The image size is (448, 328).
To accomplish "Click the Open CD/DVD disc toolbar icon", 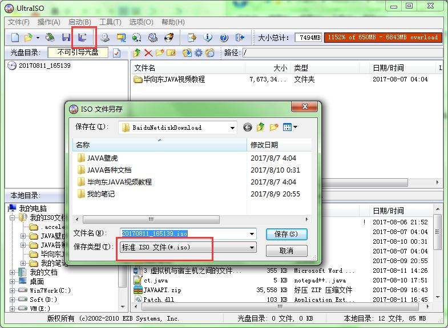I will [x=50, y=38].
